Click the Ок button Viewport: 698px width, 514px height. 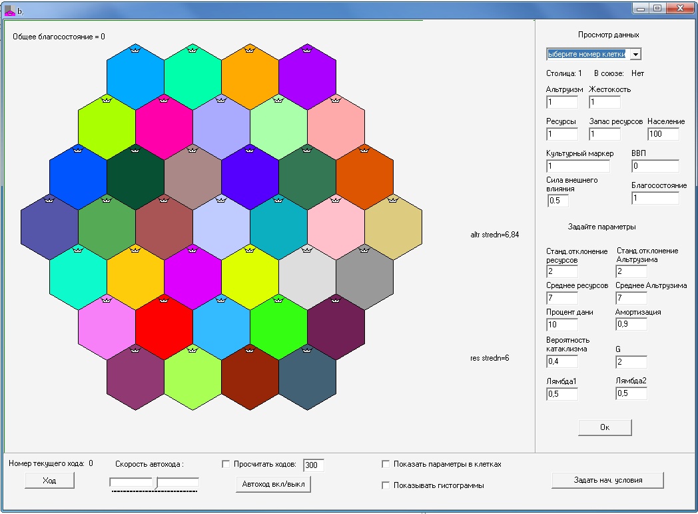pos(605,427)
